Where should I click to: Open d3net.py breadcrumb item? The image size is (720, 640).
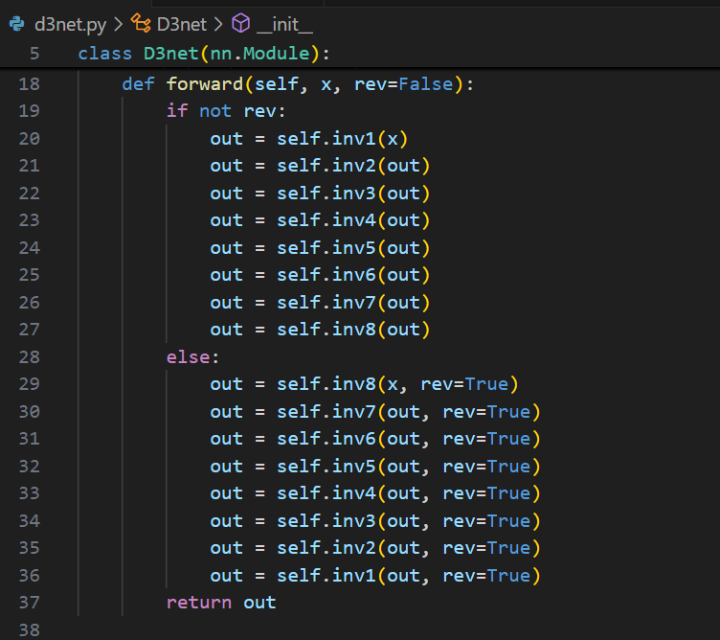pyautogui.click(x=70, y=24)
